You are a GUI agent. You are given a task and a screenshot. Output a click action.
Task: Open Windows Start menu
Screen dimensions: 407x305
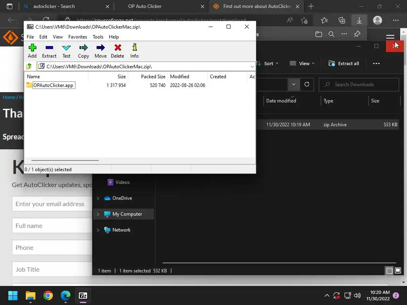tap(13, 295)
